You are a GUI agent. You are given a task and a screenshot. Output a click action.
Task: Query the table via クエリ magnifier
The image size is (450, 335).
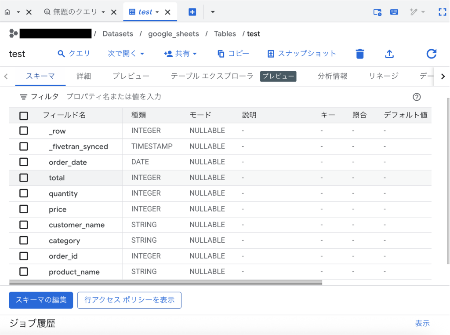pyautogui.click(x=74, y=53)
